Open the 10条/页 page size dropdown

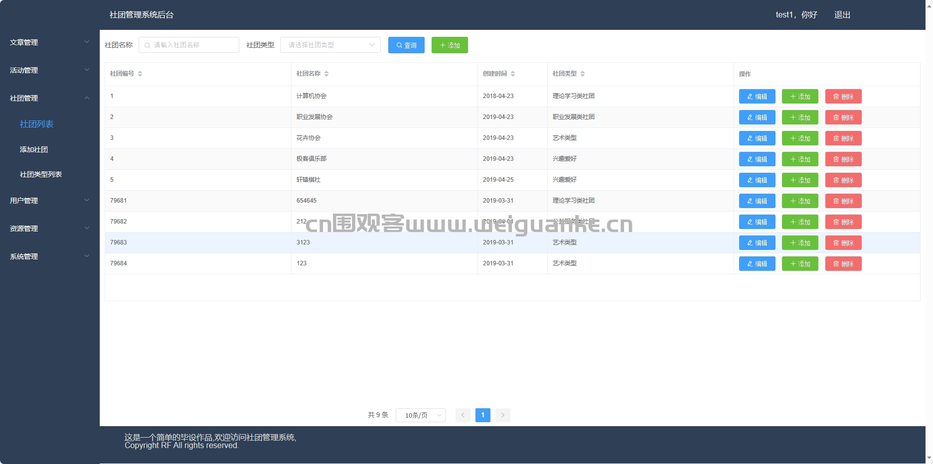pos(421,415)
